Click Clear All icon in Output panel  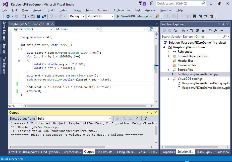(x=138, y=119)
